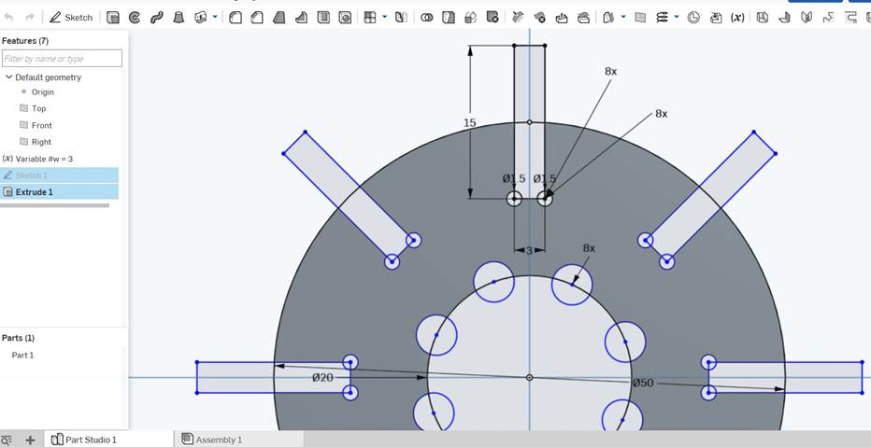
Task: Select the Fillet tool
Action: 236,17
